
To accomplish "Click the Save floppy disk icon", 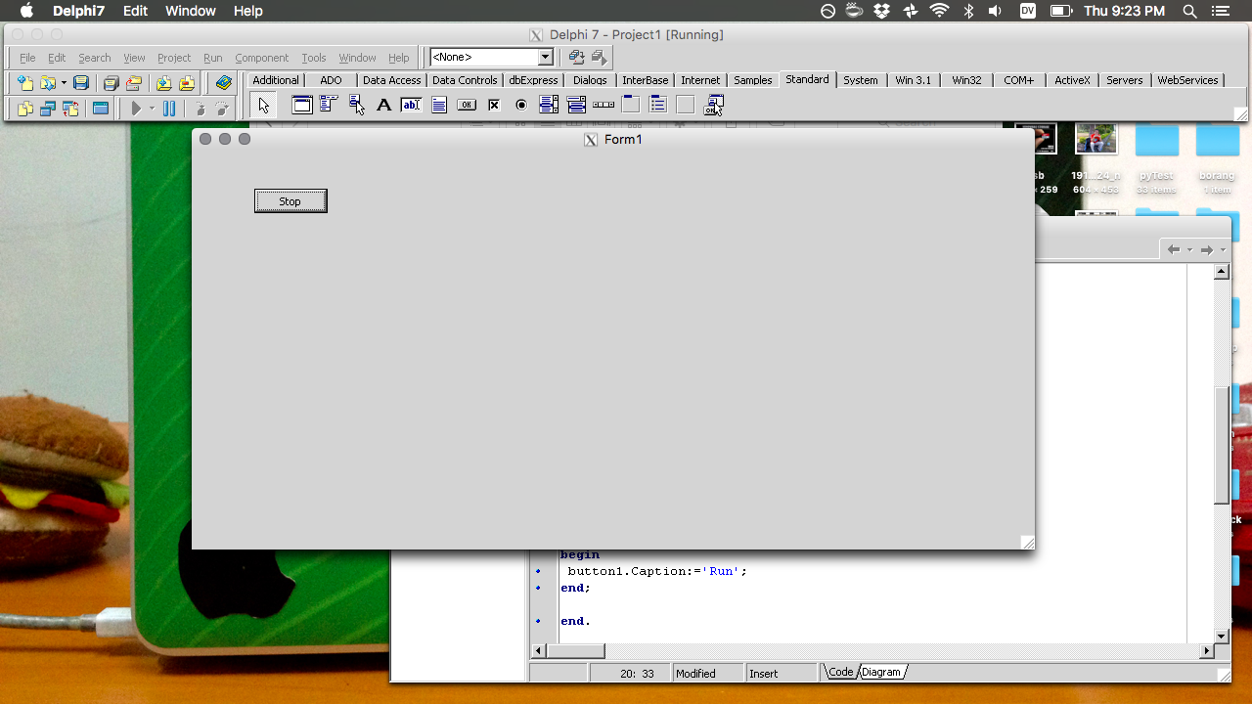I will pos(81,83).
